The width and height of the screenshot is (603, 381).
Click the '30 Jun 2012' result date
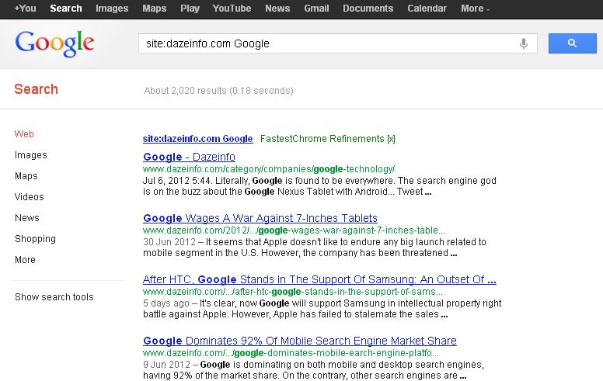(169, 242)
